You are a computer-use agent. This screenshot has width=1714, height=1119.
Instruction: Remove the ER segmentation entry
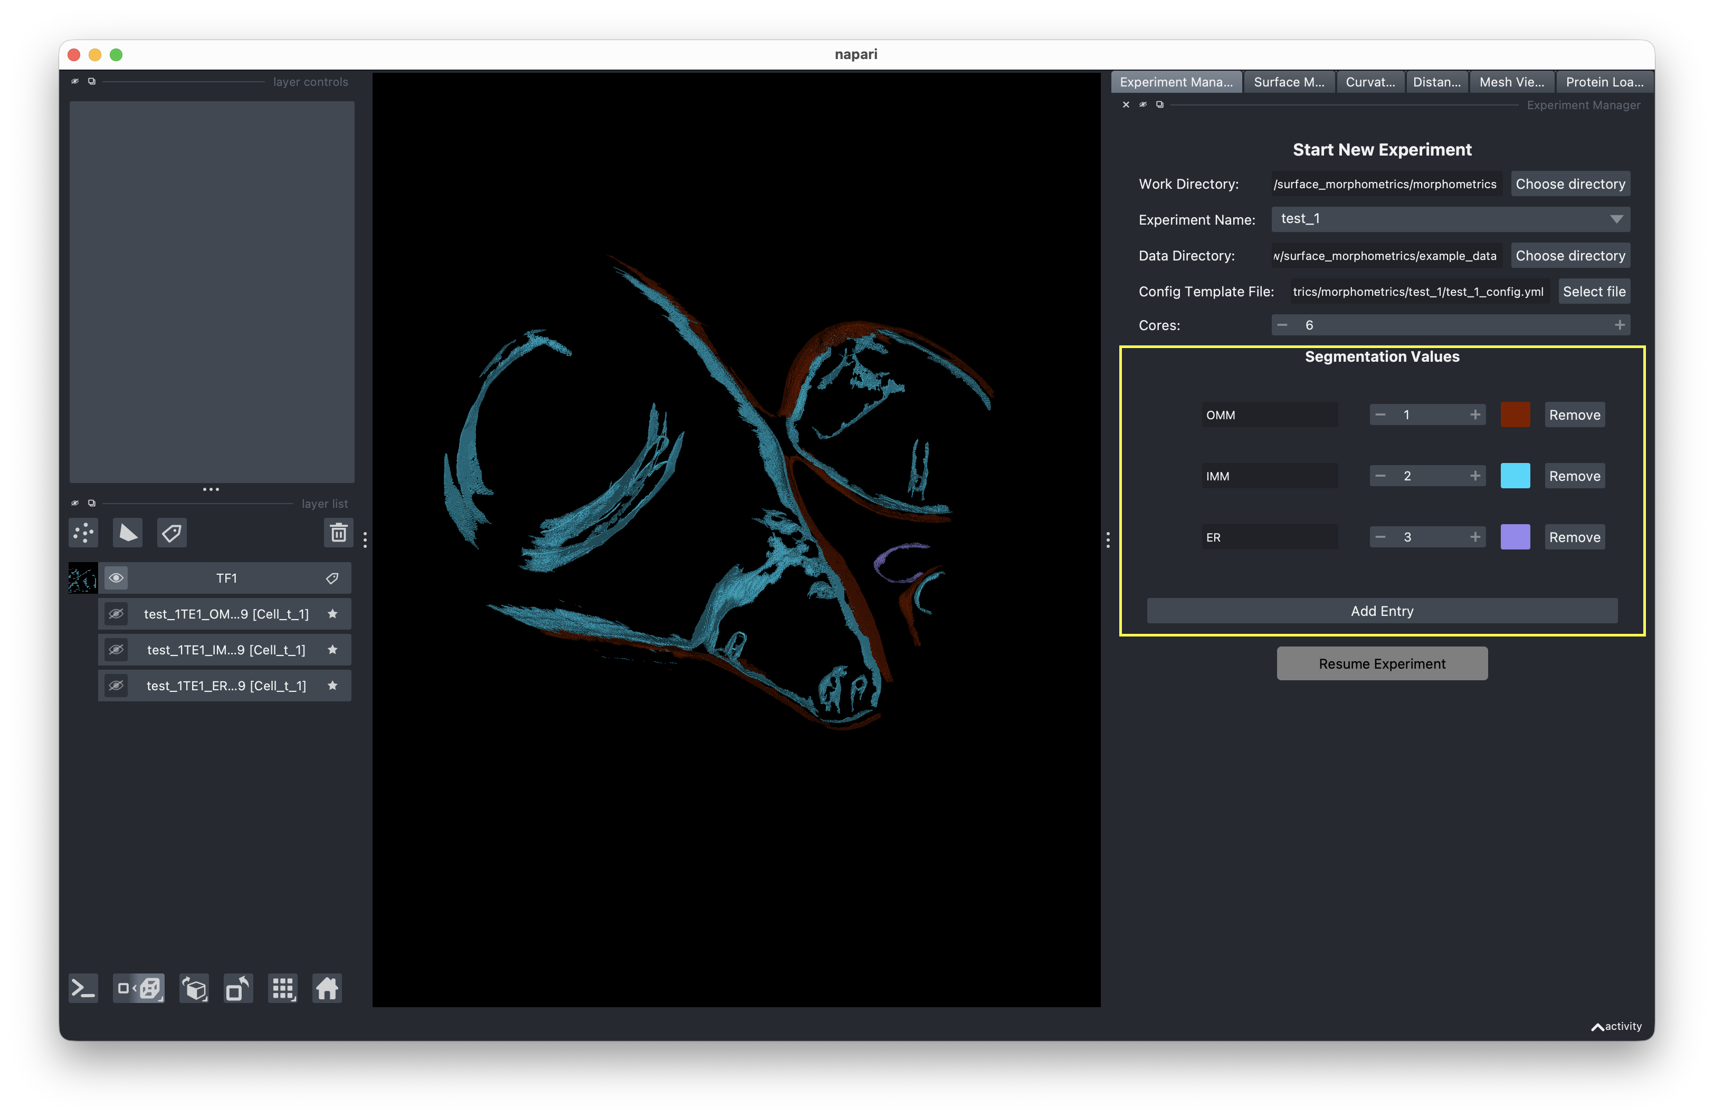coord(1574,537)
